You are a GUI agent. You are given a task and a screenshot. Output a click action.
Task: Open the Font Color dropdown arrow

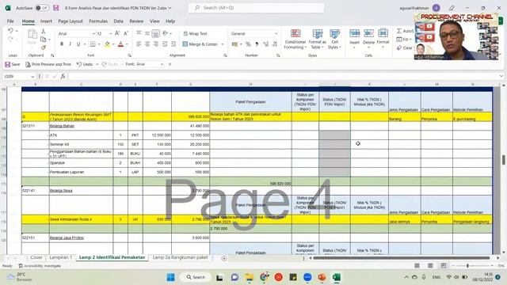click(x=127, y=44)
